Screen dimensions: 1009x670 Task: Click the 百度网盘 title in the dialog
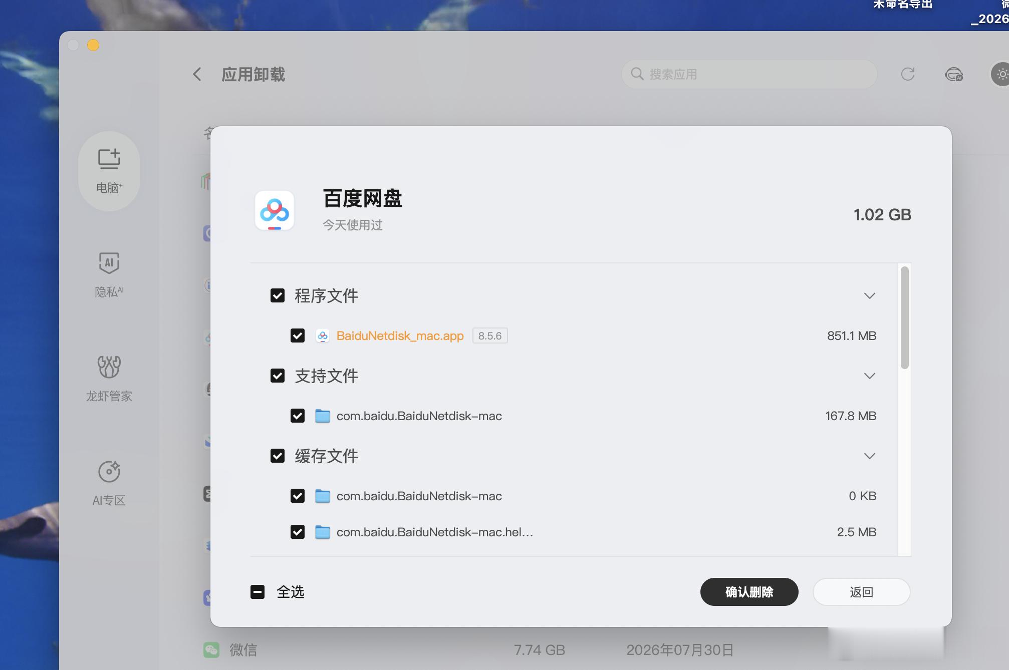pos(363,198)
